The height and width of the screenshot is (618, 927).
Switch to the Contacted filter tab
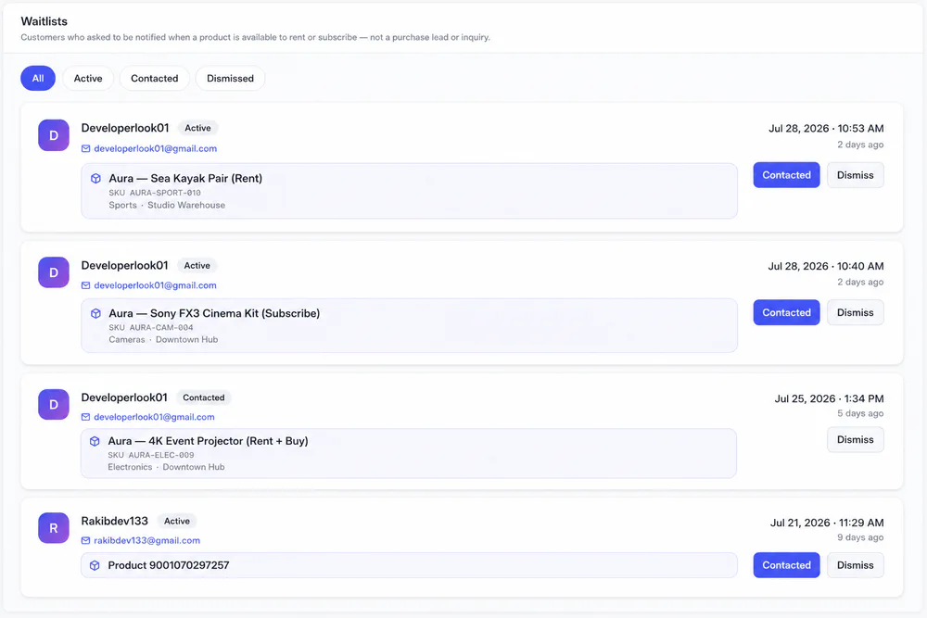click(154, 78)
